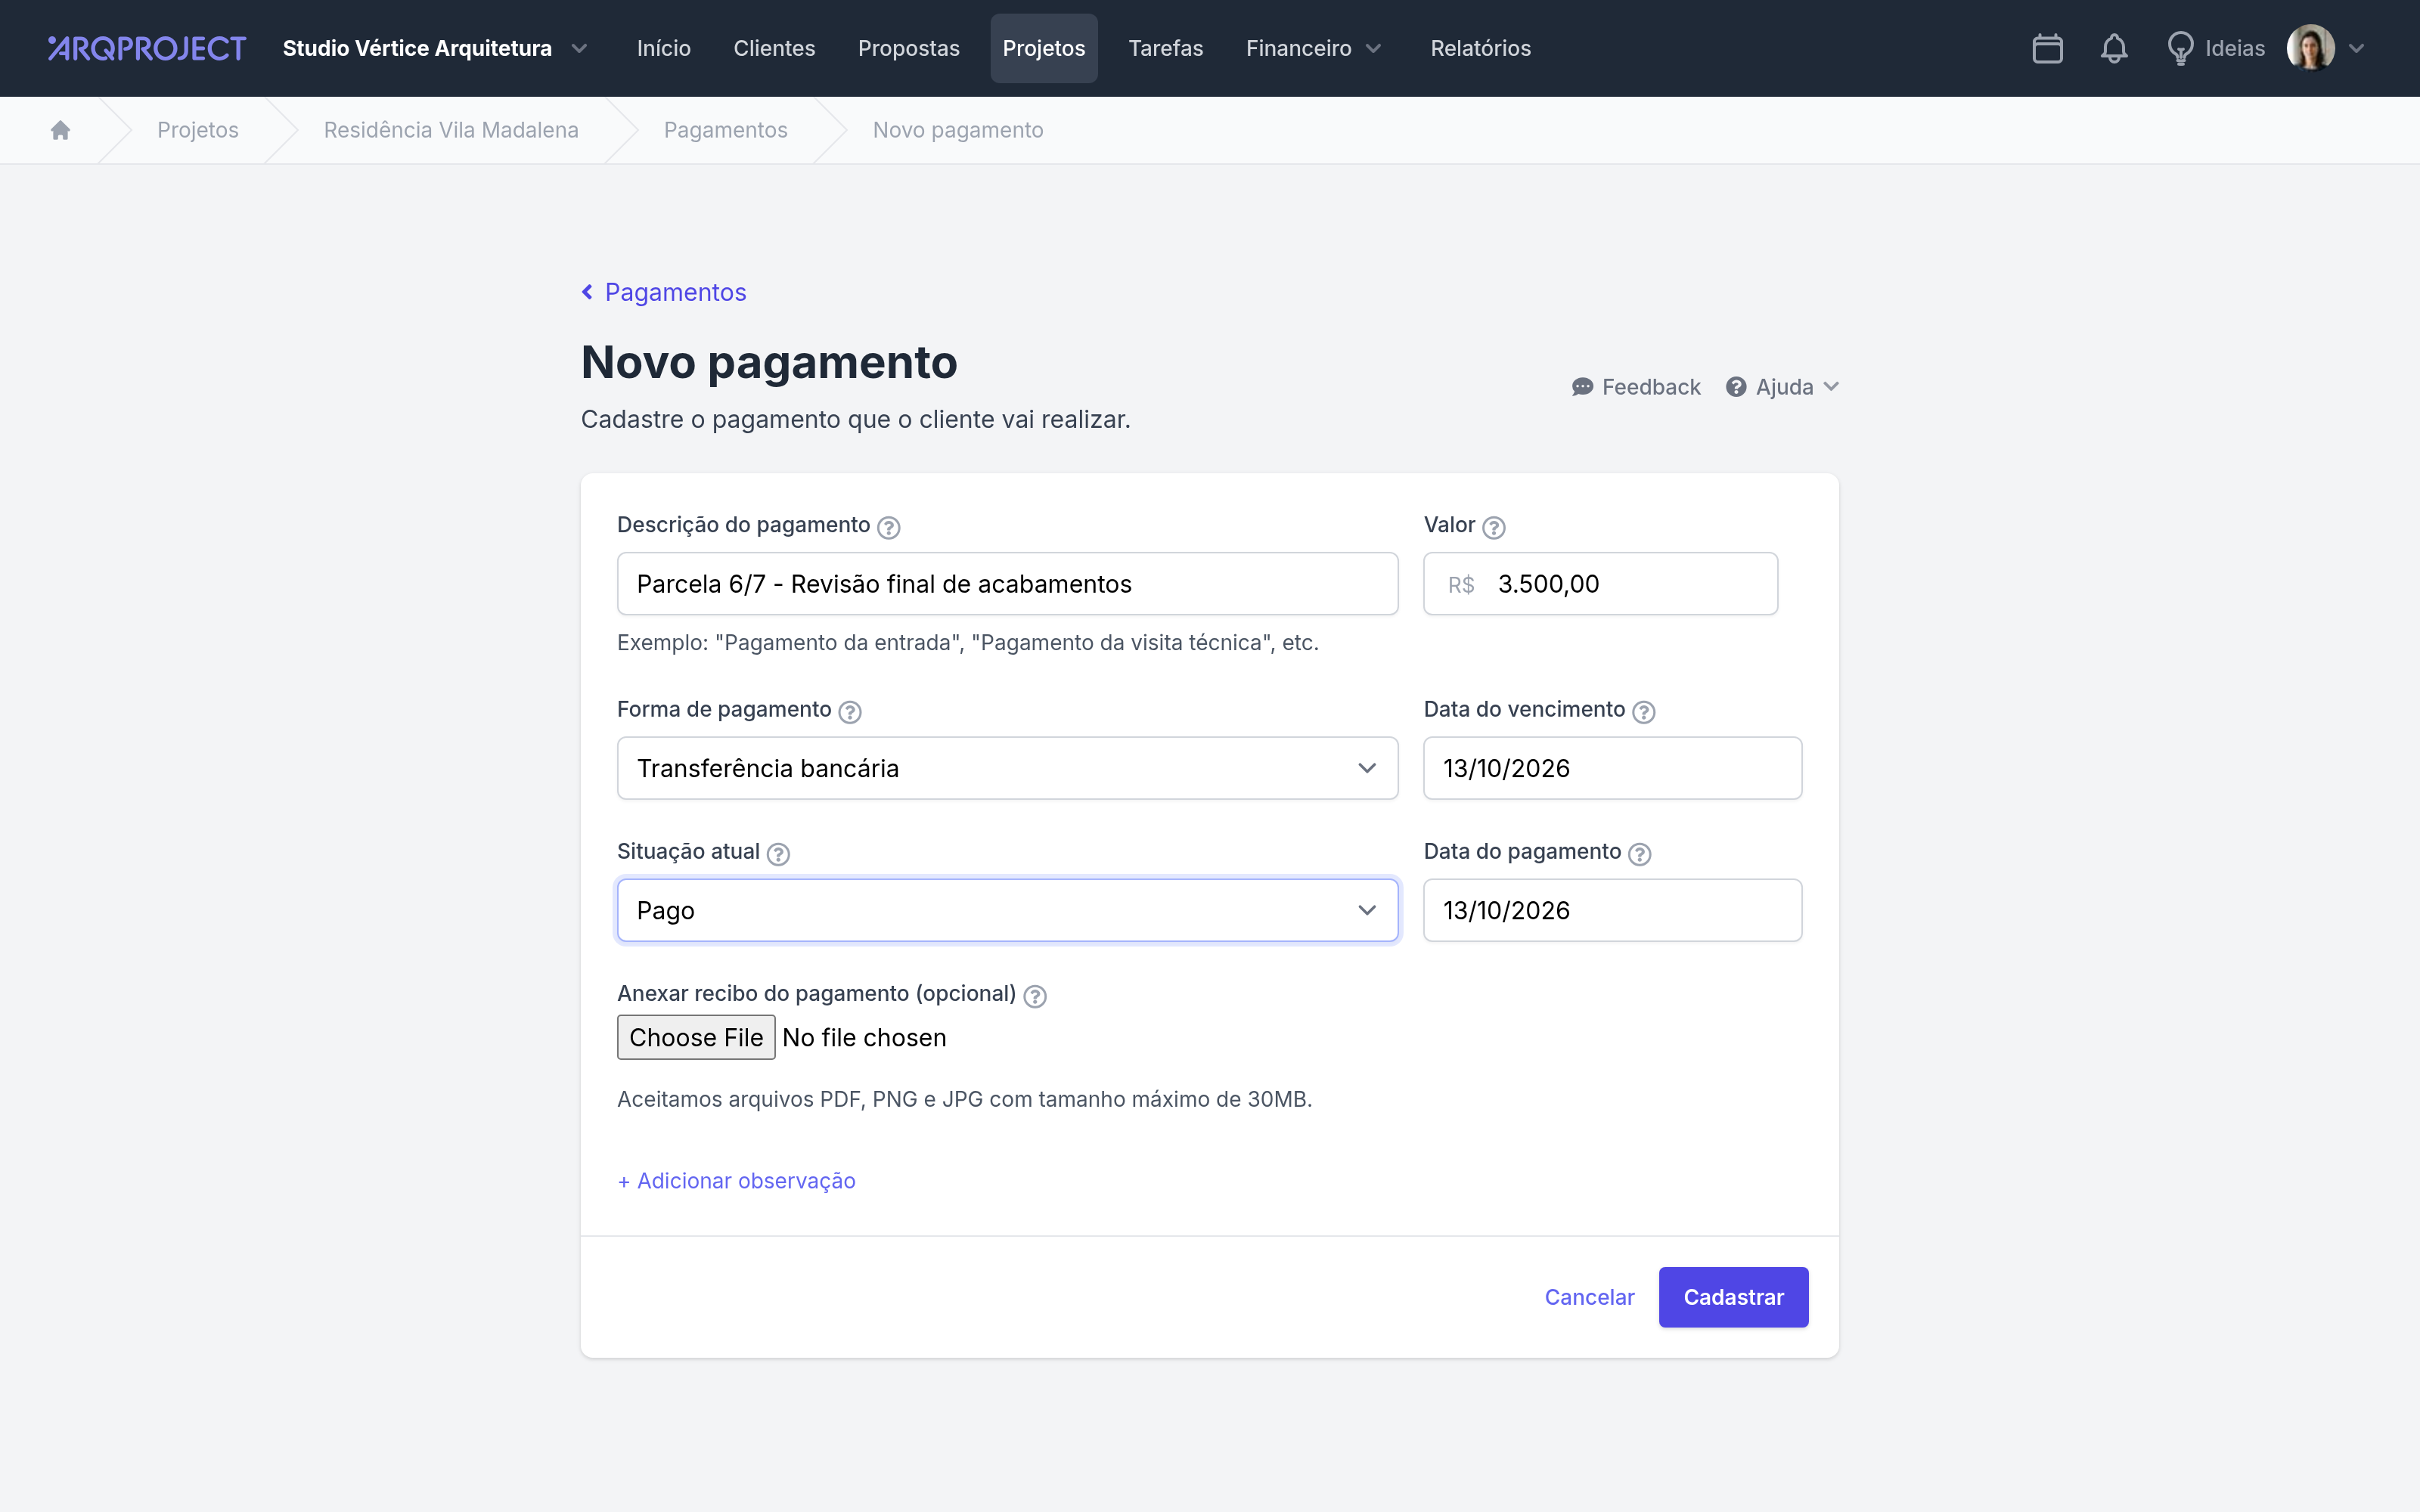Image resolution: width=2420 pixels, height=1512 pixels.
Task: Show help for Descrição do pagamento
Action: (x=888, y=527)
